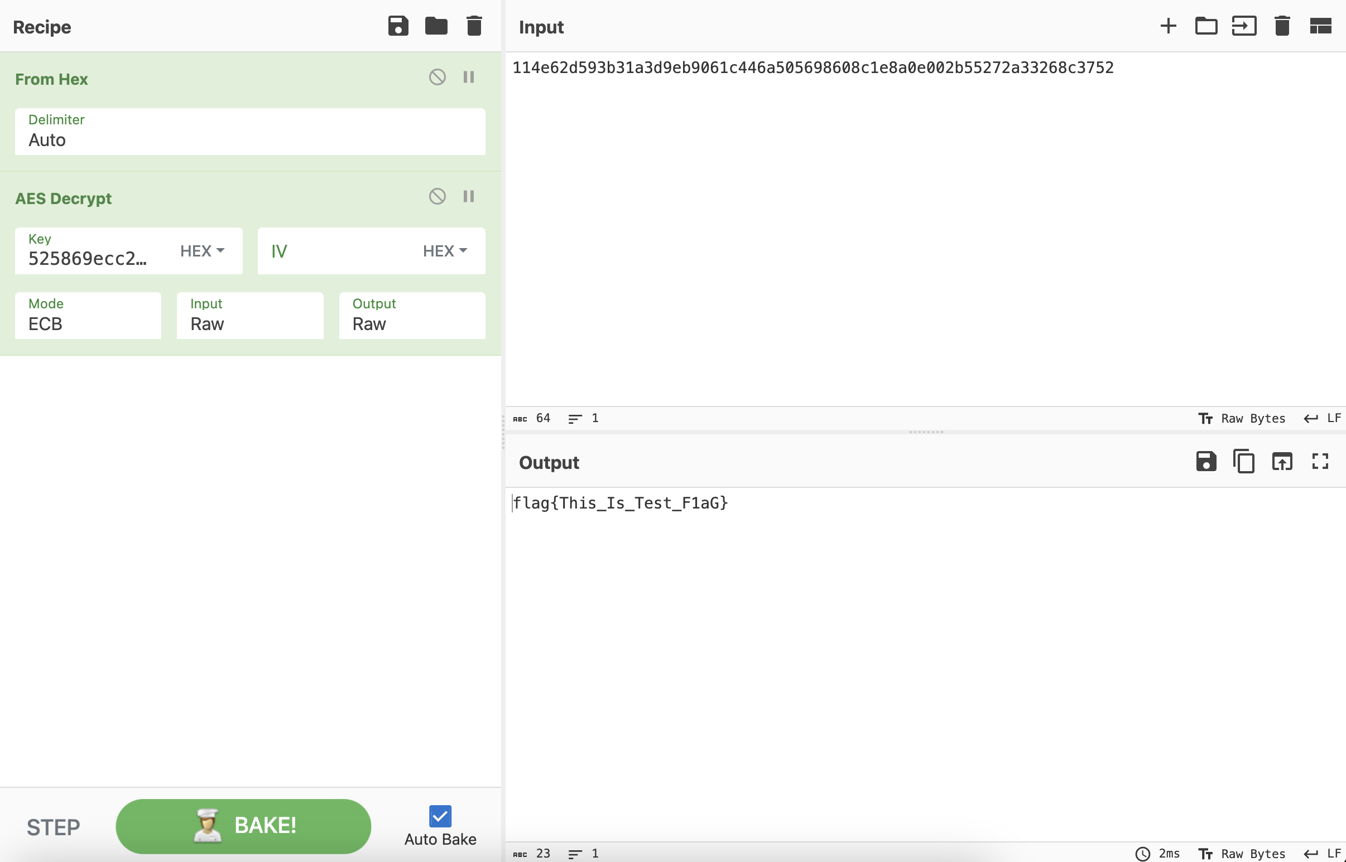Screen dimensions: 1346x862
Task: Set breakpoint on AES Decrypt operation
Action: [x=468, y=196]
